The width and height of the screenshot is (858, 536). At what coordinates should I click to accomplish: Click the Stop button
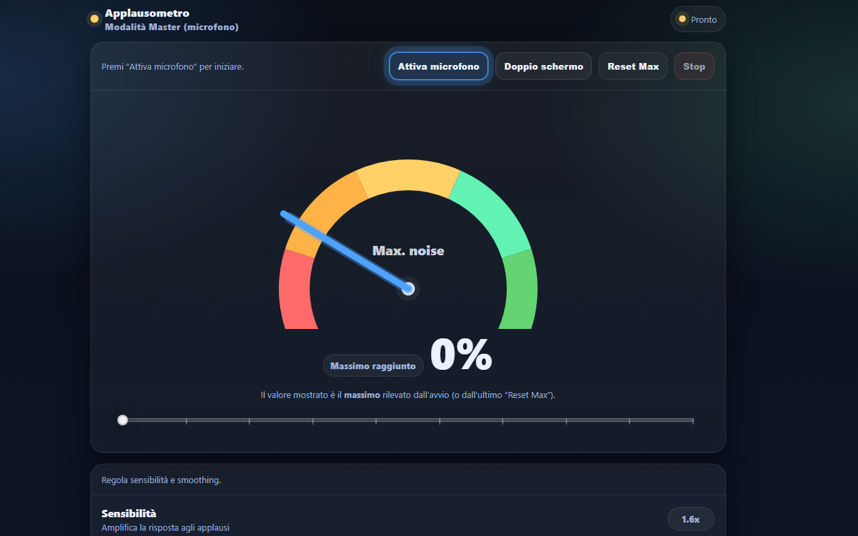tap(694, 66)
